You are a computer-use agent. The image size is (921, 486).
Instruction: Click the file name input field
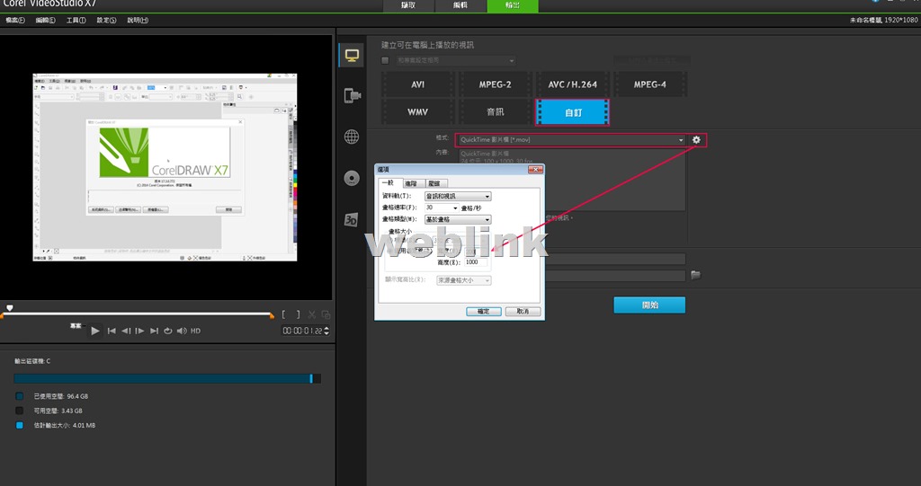click(615, 259)
